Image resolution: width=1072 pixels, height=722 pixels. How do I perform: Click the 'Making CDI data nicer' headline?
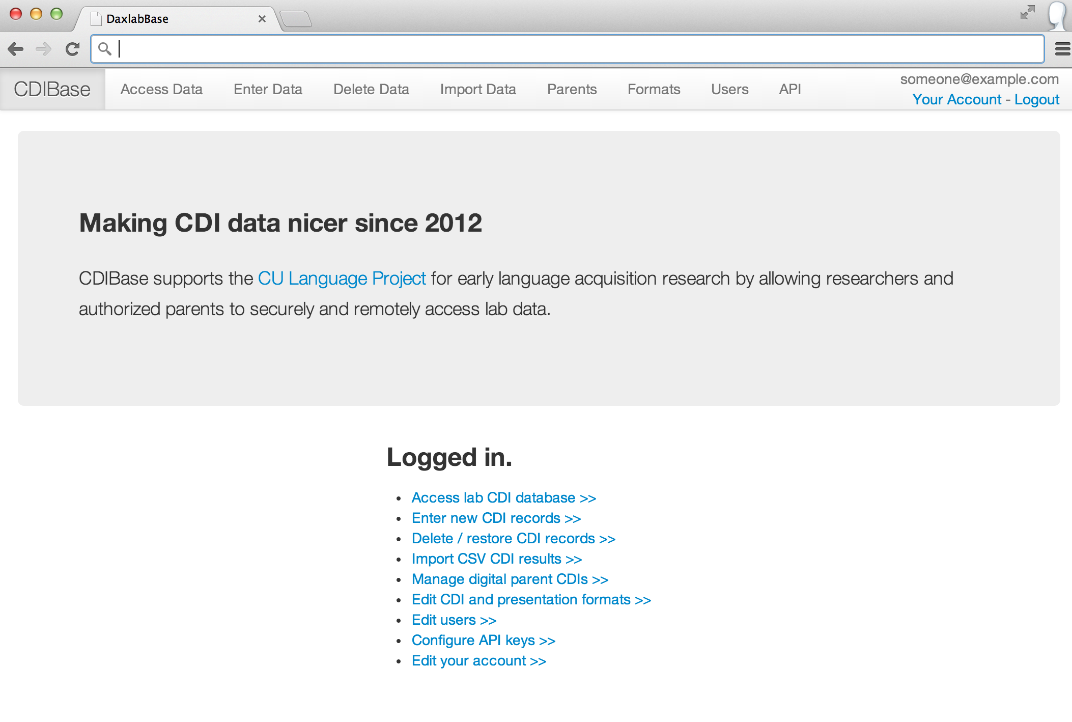(x=280, y=223)
